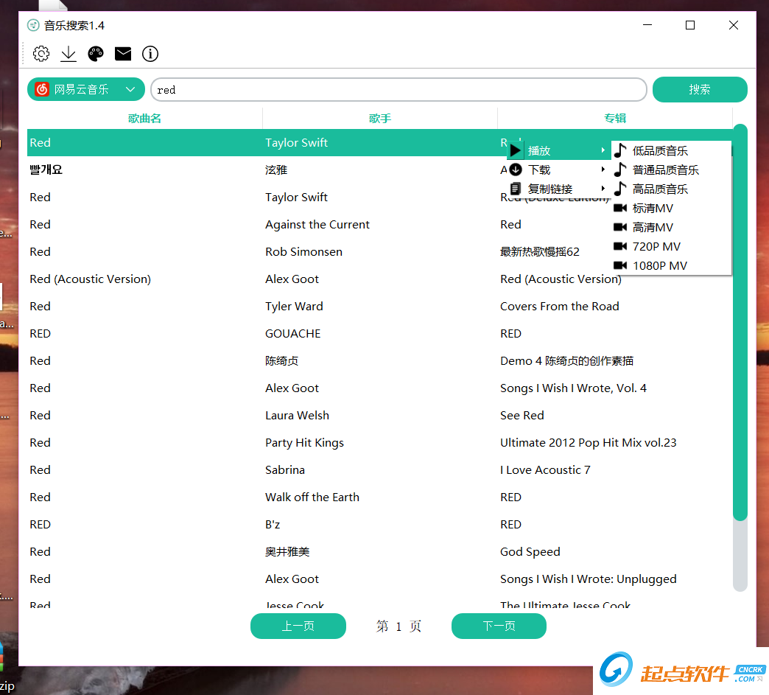Select the 빨개요 song row
The height and width of the screenshot is (695, 769).
click(x=380, y=170)
